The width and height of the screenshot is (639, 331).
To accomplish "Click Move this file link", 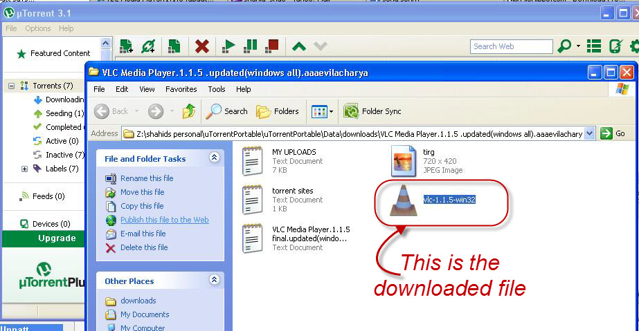I will click(142, 192).
